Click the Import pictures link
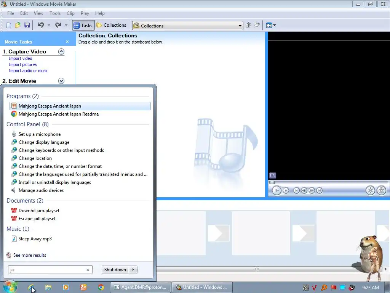This screenshot has height=293, width=390. pos(22,64)
